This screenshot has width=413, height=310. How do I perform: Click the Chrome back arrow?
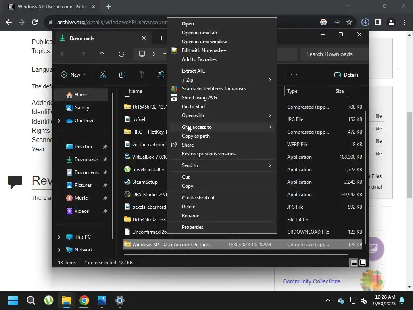point(9,23)
